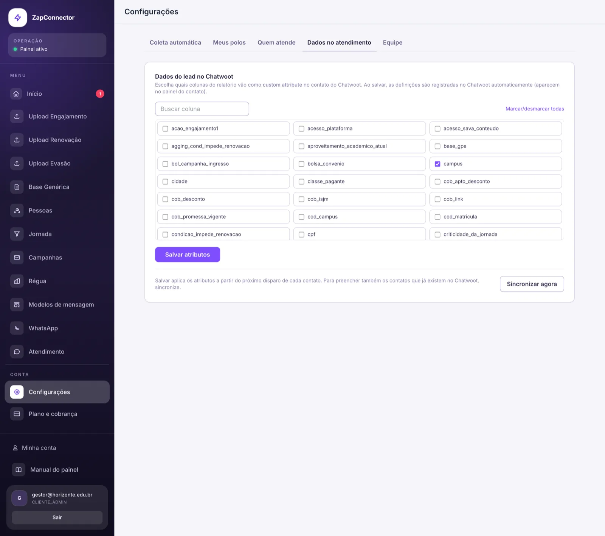This screenshot has height=536, width=605.
Task: Click the Salvar atributos button
Action: coord(188,255)
